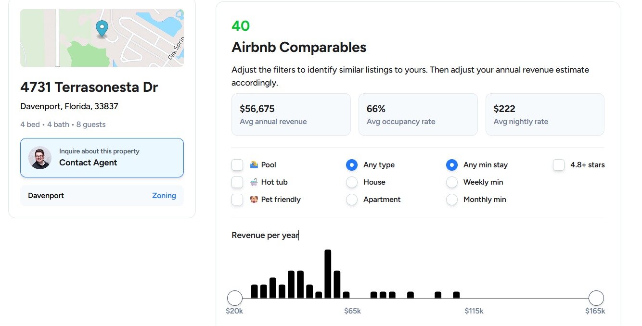Enable the 4.8+ stars filter
The width and height of the screenshot is (642, 326).
tap(559, 165)
